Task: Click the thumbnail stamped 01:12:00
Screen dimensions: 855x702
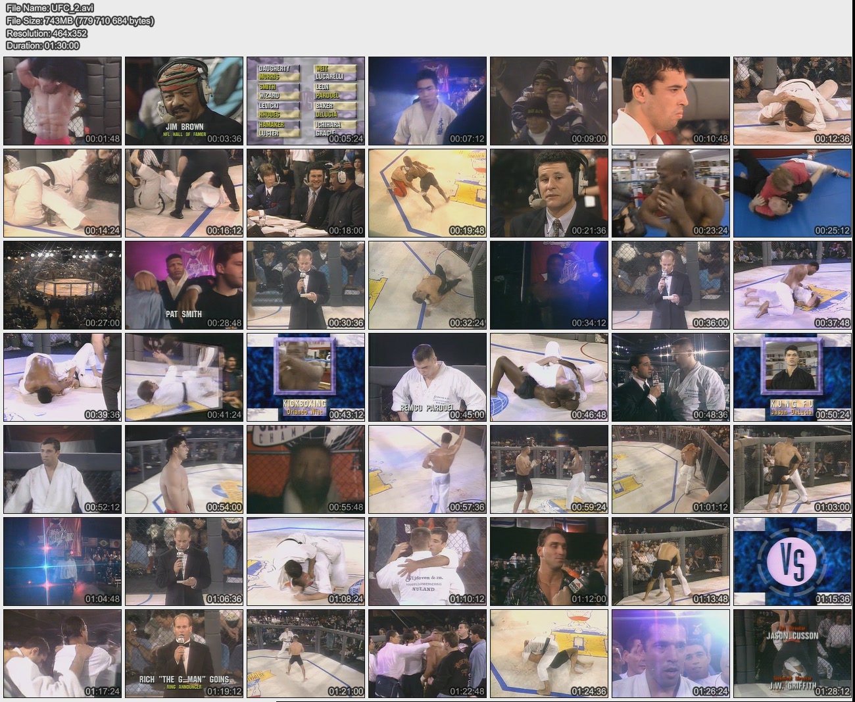Action: (x=549, y=561)
